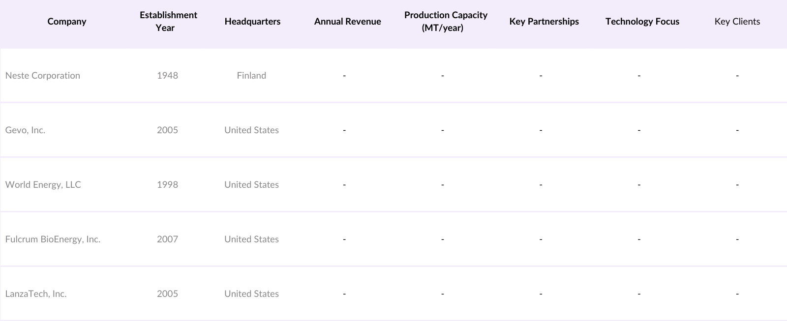Viewport: 787px width, 321px height.
Task: Select the Production Capacity (MT/year) header
Action: click(x=446, y=22)
